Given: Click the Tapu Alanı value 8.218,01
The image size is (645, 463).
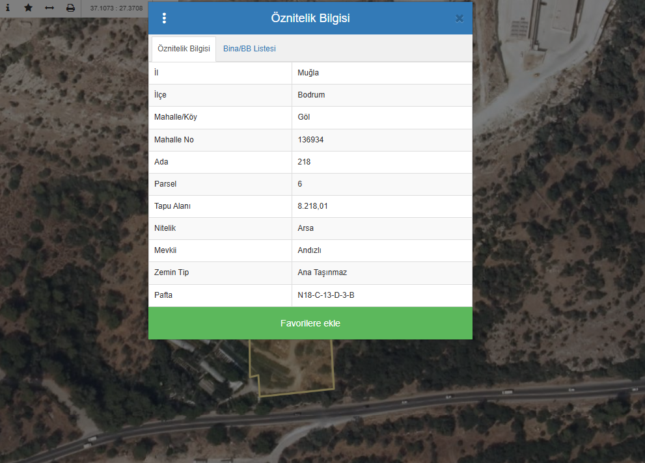Looking at the screenshot, I should 312,206.
